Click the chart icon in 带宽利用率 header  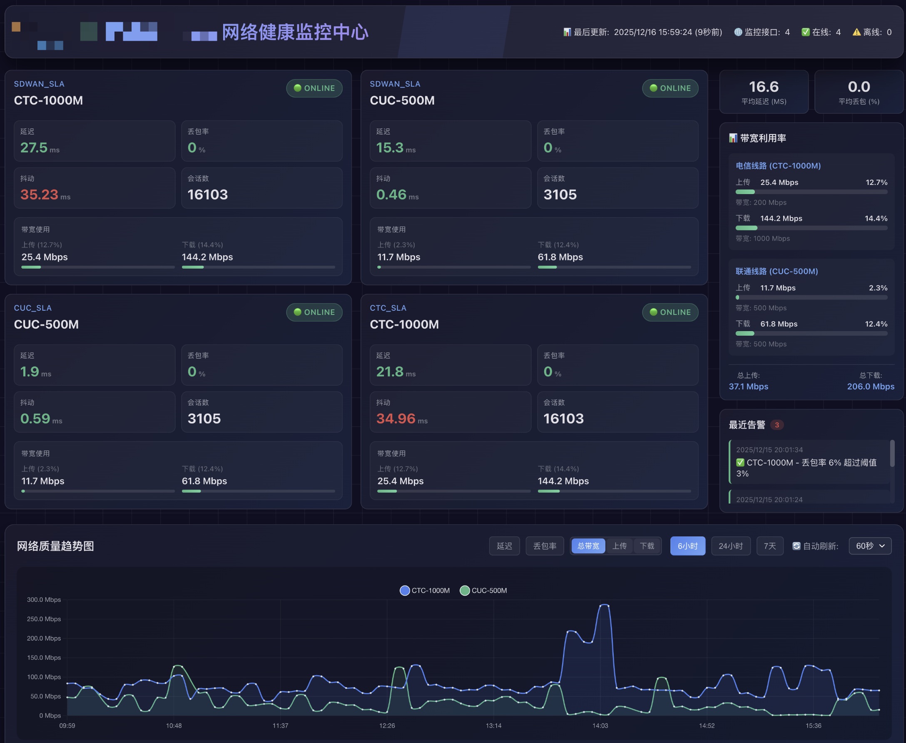click(x=733, y=138)
